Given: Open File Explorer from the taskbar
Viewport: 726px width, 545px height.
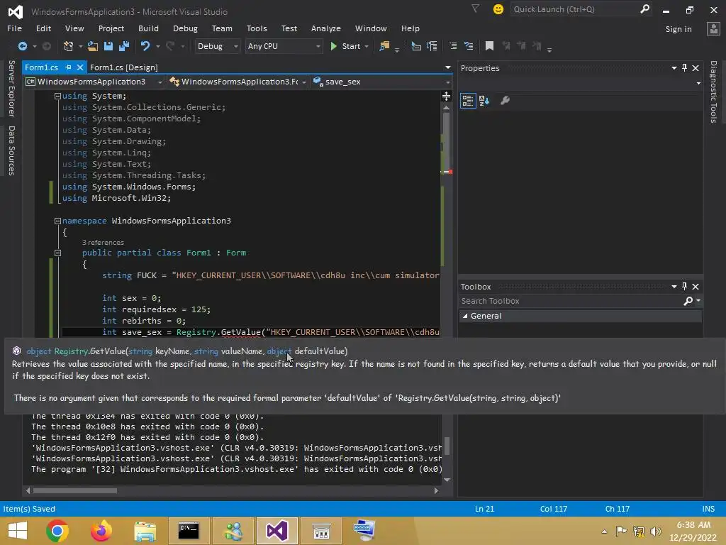Looking at the screenshot, I should tap(145, 531).
